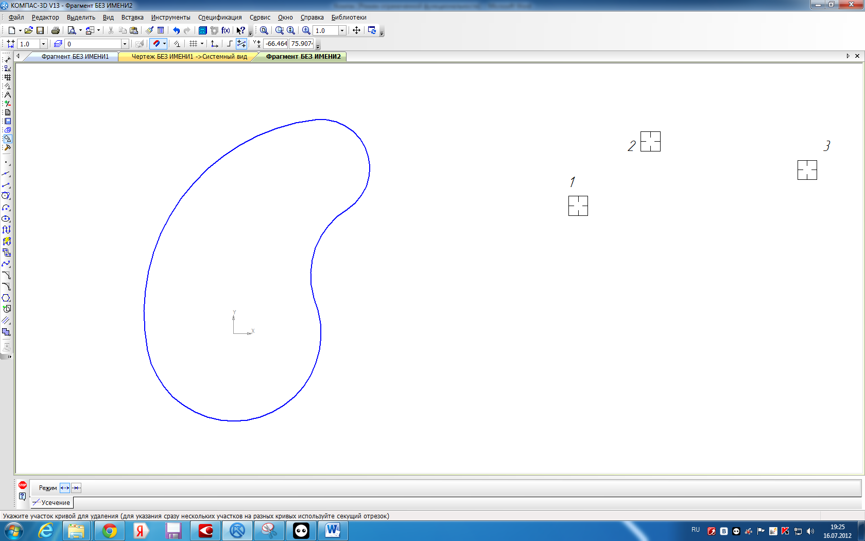Image resolution: width=865 pixels, height=541 pixels.
Task: Zoom in with the magnifier plus icon
Action: coord(306,30)
